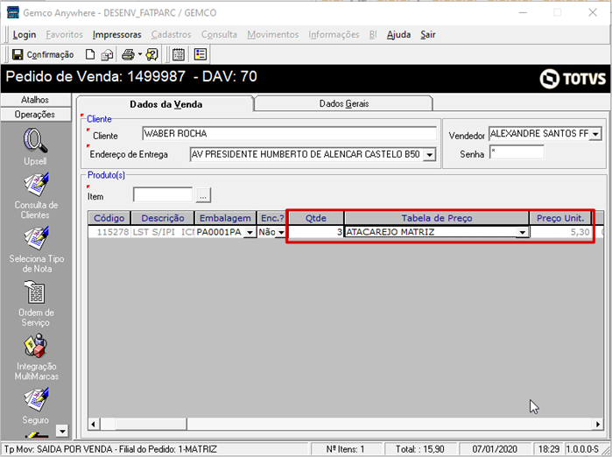
Task: Expand the PA0001PA embalagem dropdown
Action: pos(250,232)
